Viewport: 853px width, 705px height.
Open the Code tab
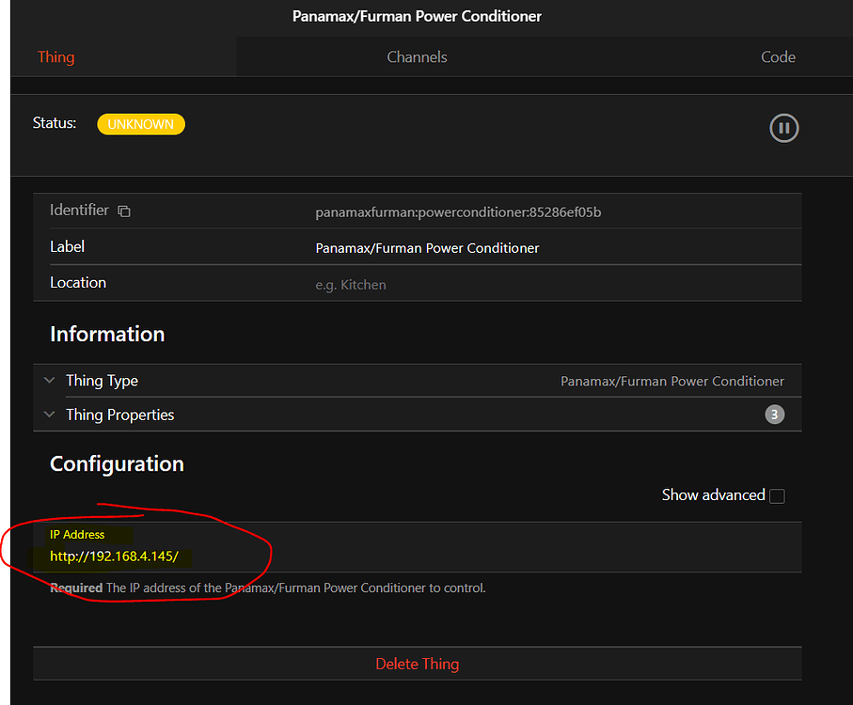click(x=778, y=56)
